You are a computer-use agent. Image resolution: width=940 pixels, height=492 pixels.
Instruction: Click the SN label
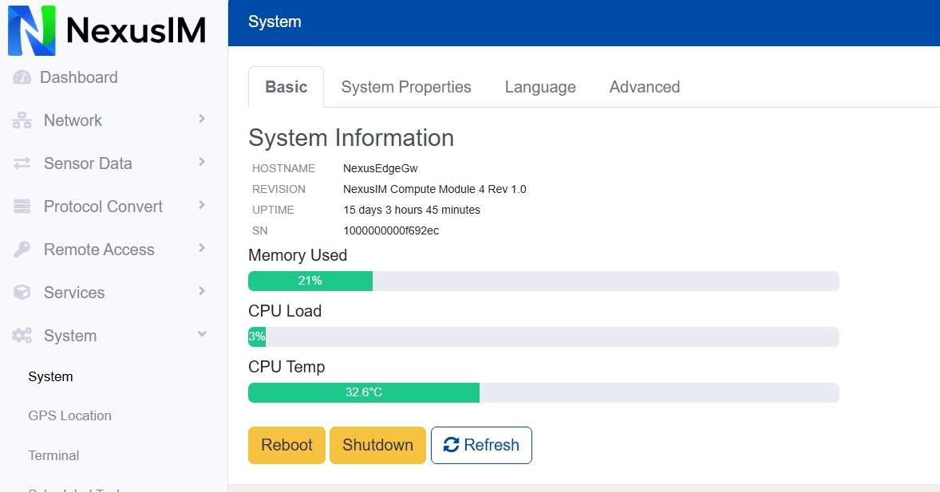click(259, 230)
